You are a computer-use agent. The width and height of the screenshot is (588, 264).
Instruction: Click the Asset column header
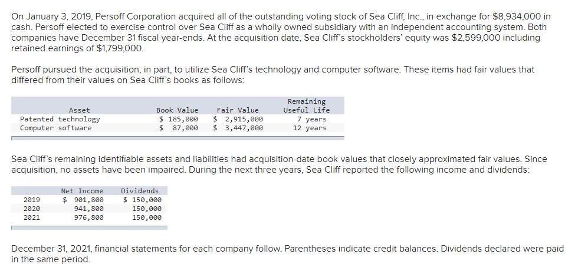click(x=80, y=110)
